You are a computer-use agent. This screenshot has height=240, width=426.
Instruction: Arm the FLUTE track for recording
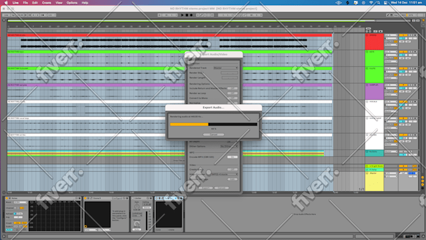click(x=415, y=68)
